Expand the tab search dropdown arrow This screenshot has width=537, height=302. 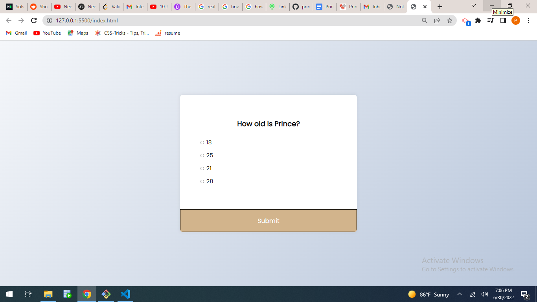(474, 6)
